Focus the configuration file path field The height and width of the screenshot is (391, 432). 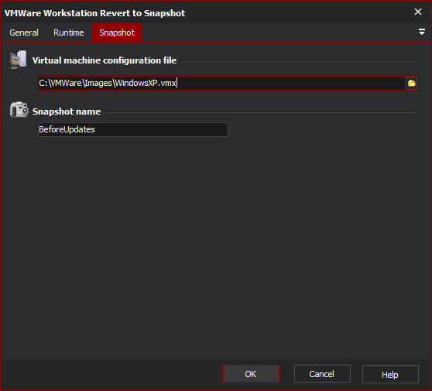221,83
